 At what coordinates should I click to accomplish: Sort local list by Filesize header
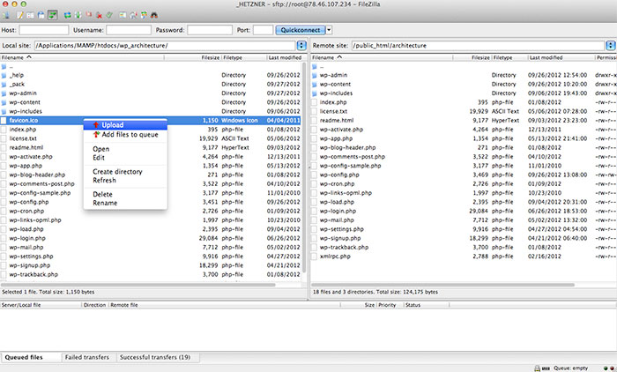click(193, 57)
